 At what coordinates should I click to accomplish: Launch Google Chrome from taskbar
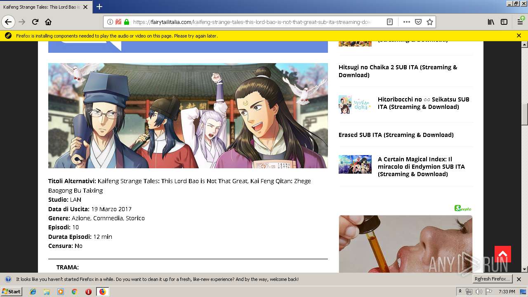(74, 292)
